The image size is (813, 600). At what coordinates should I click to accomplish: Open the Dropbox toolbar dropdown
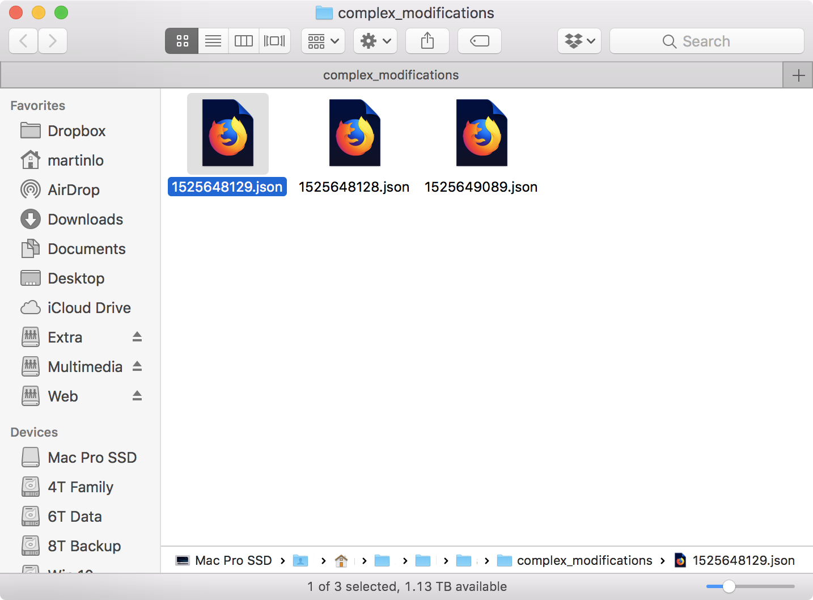579,41
